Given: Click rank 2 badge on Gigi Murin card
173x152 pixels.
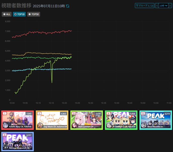Looking at the screenshot, I should 39,113.
